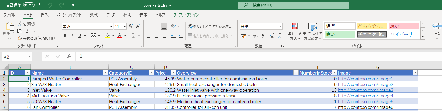Toggle bottom vertical alignment
This screenshot has width=442, height=111.
pyautogui.click(x=164, y=26)
